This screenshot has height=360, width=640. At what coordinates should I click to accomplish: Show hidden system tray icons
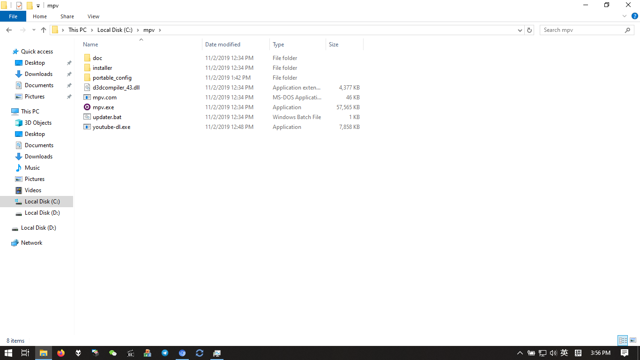click(x=520, y=353)
